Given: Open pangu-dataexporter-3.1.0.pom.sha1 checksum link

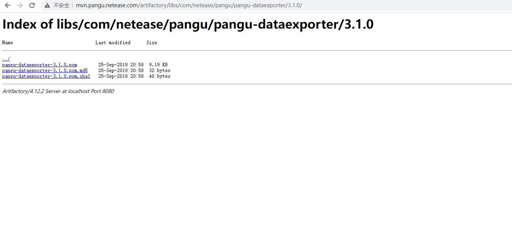Looking at the screenshot, I should click(x=46, y=76).
